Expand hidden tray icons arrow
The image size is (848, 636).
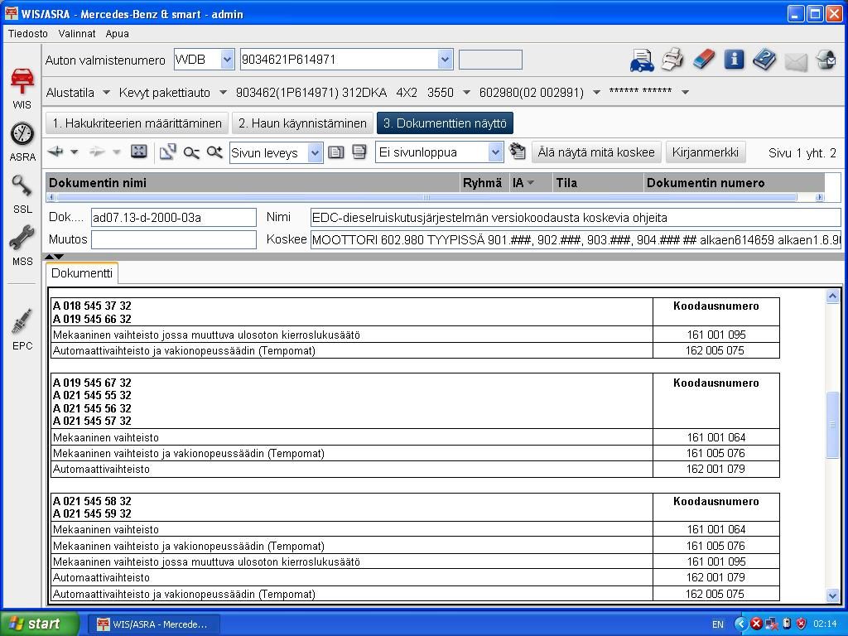[741, 624]
